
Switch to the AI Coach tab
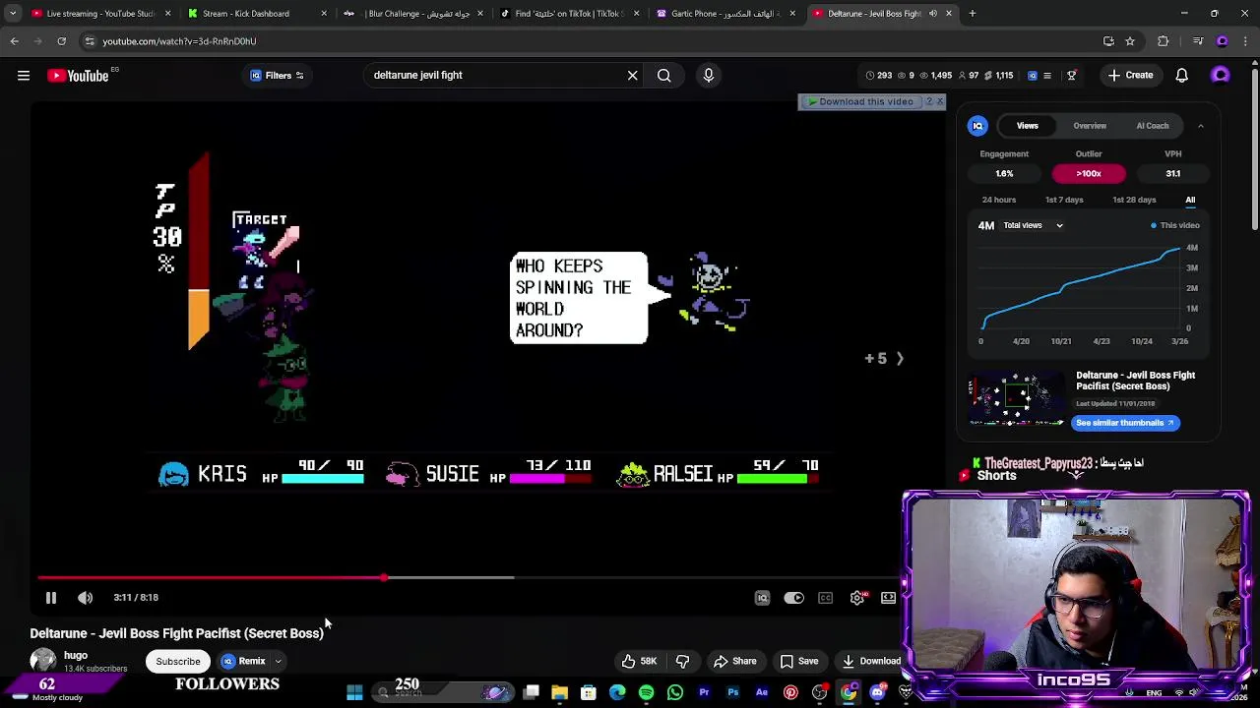point(1153,126)
